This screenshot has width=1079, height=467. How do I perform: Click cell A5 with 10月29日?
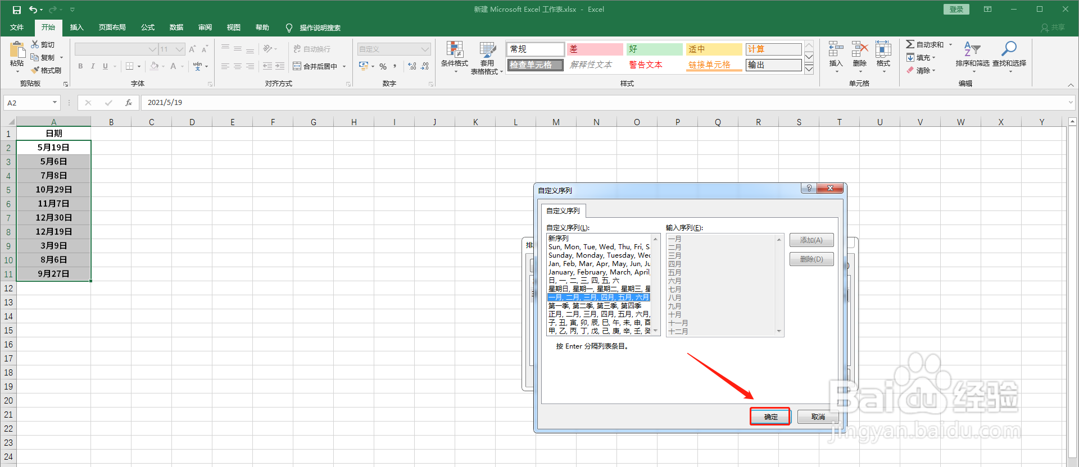[54, 190]
